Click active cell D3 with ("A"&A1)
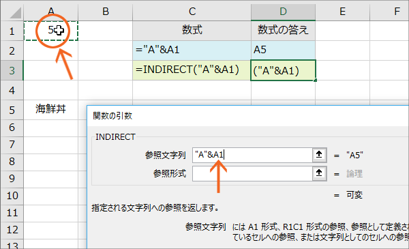The height and width of the screenshot is (249, 409). pos(284,70)
